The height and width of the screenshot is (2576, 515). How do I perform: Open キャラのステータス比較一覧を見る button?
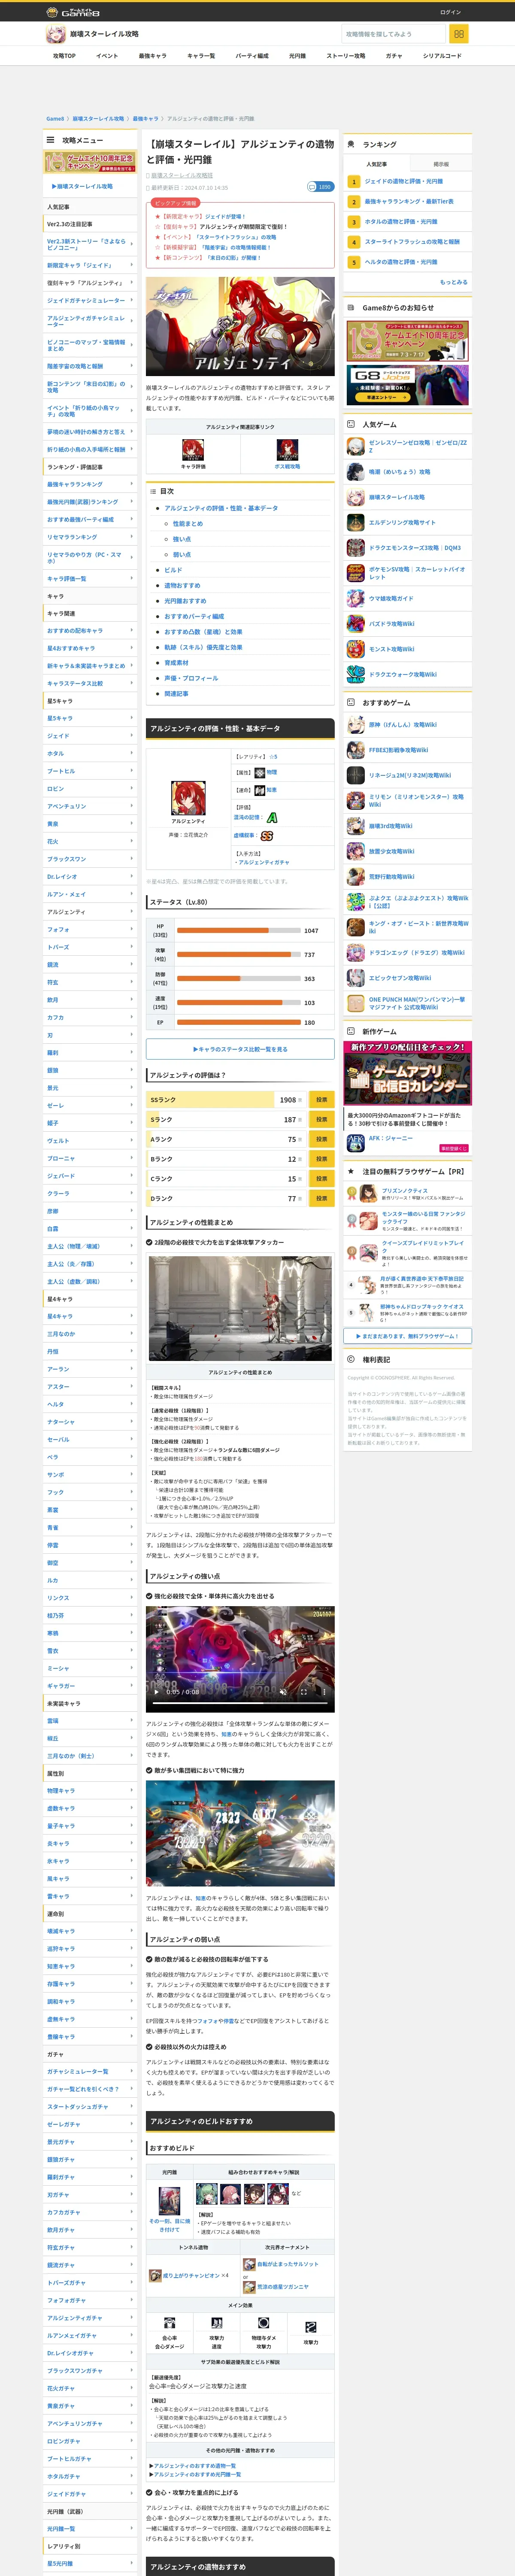click(x=240, y=1049)
